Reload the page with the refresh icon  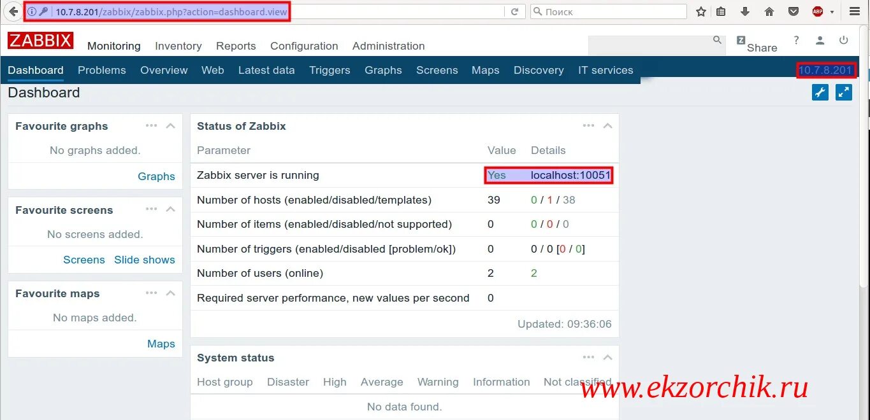coord(514,11)
